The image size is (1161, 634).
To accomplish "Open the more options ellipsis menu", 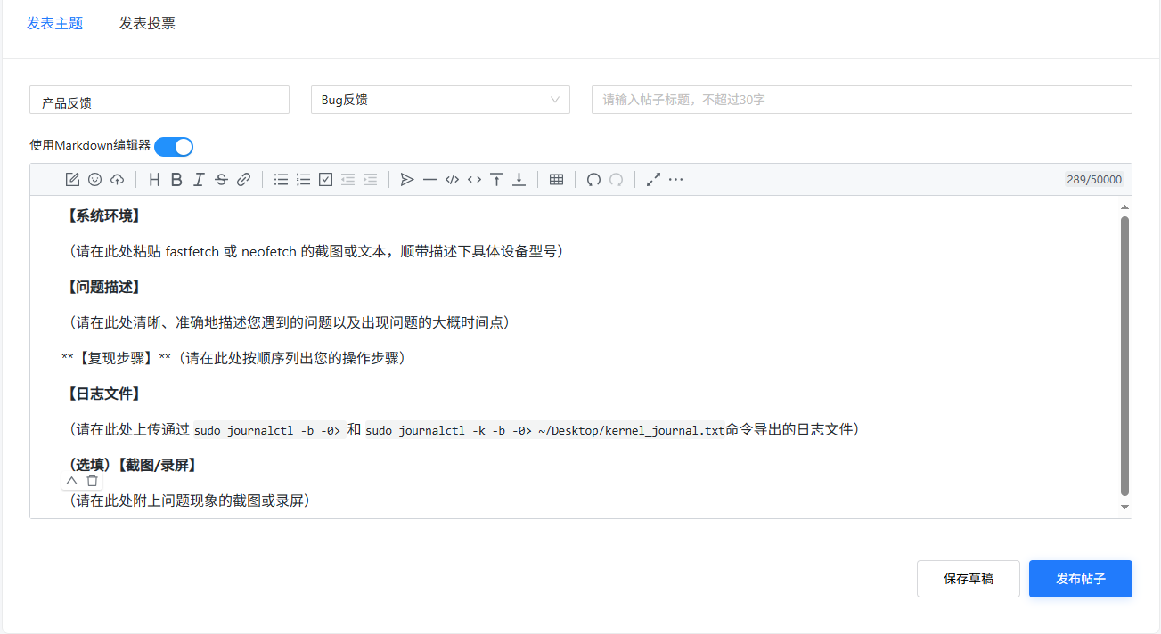I will (x=675, y=180).
